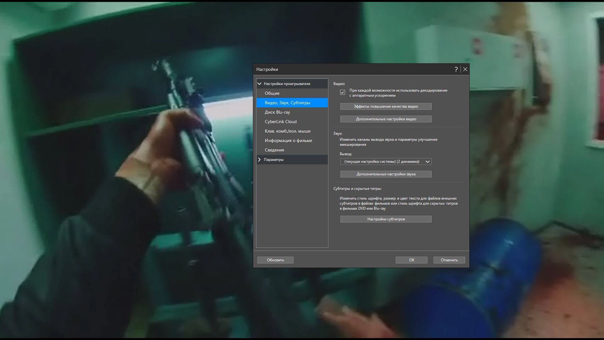Click the Обновить button

[x=275, y=260]
